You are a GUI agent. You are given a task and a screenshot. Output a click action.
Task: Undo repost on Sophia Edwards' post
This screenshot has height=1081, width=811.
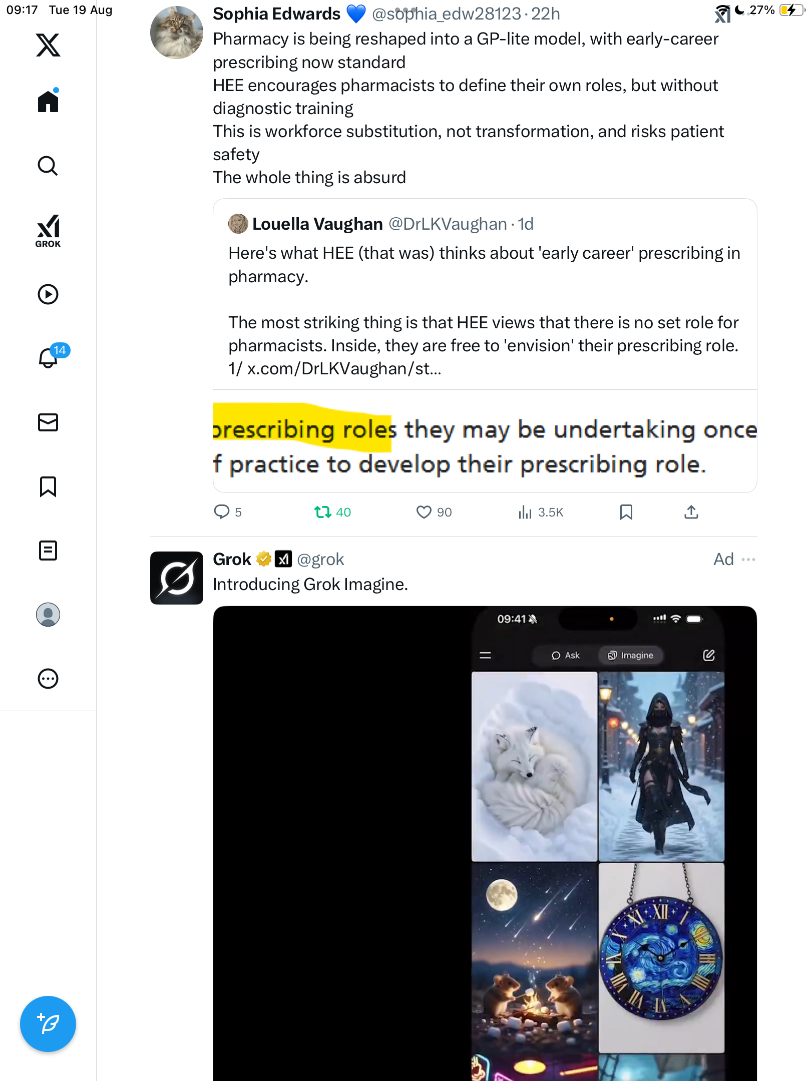323,512
